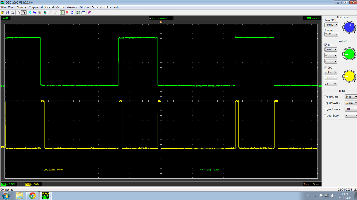The image size is (357, 200).
Task: Open the FFT function icon
Action: (x=35, y=13)
